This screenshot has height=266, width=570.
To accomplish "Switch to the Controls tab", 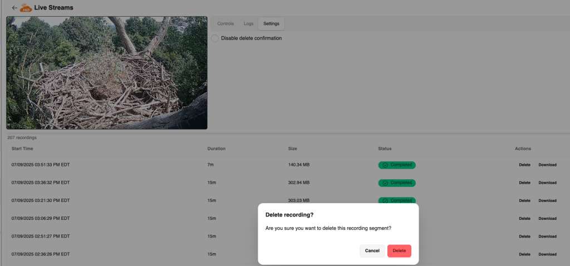I will click(225, 24).
